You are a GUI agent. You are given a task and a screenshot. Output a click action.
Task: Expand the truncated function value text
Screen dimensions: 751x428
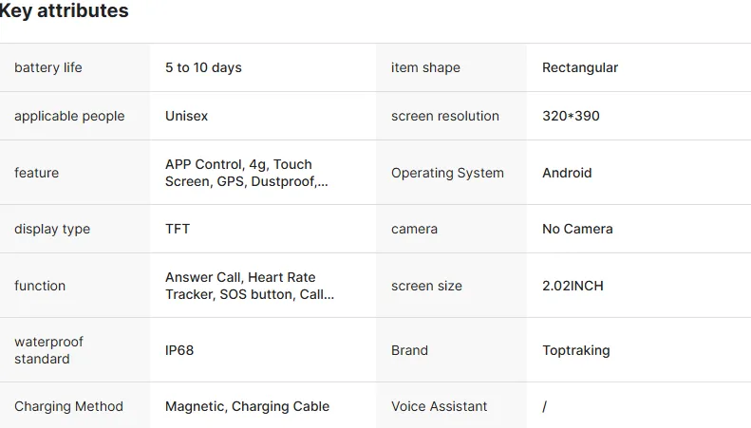[250, 286]
